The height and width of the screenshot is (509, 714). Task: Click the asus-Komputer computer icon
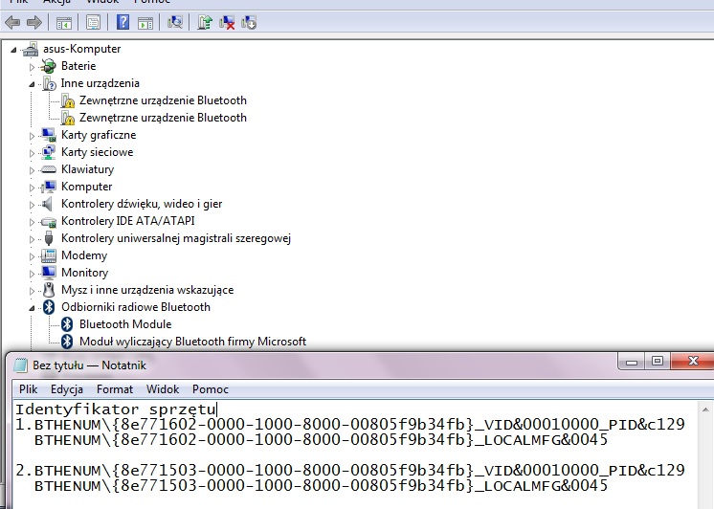pos(31,49)
